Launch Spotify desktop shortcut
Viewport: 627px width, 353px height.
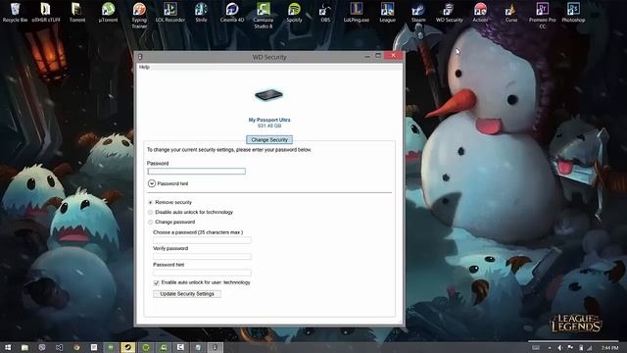[x=294, y=12]
